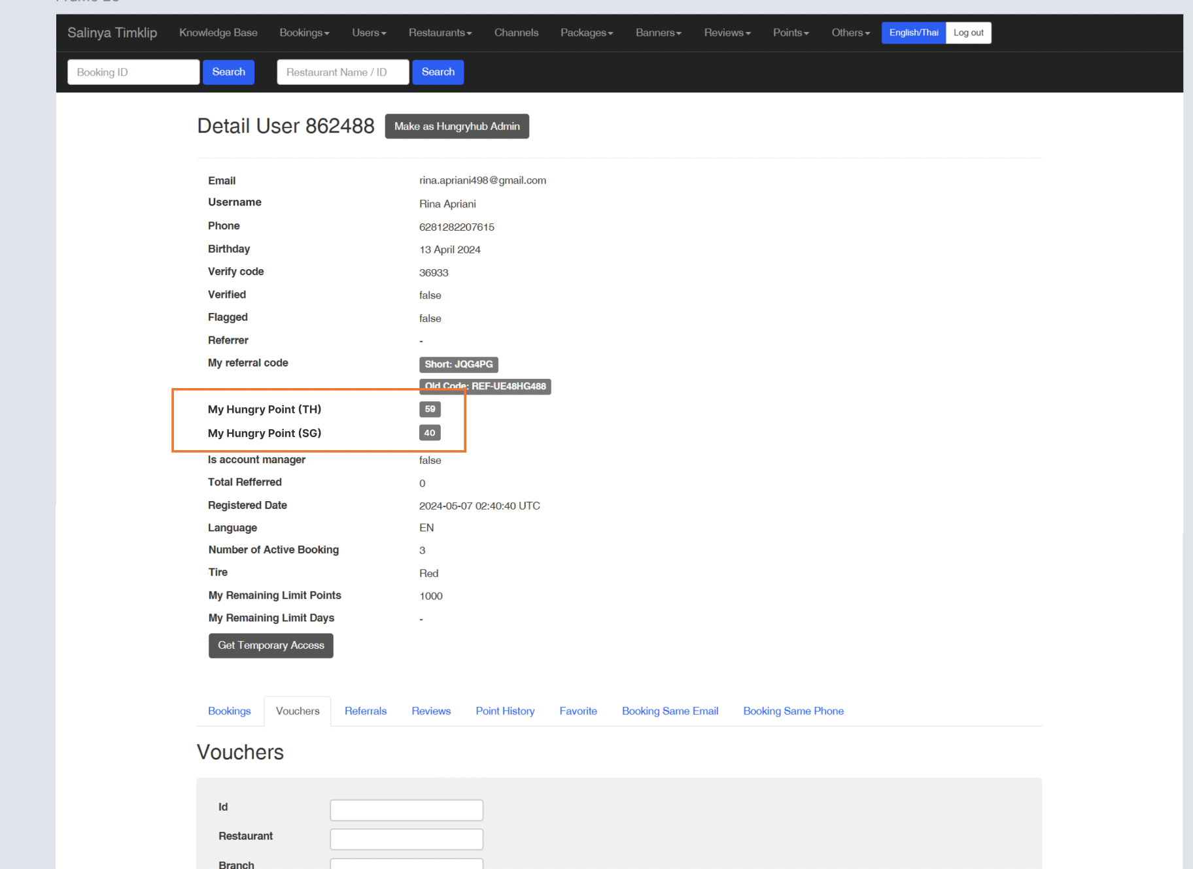
Task: Focus the Restaurant Name / ID field
Action: (343, 72)
